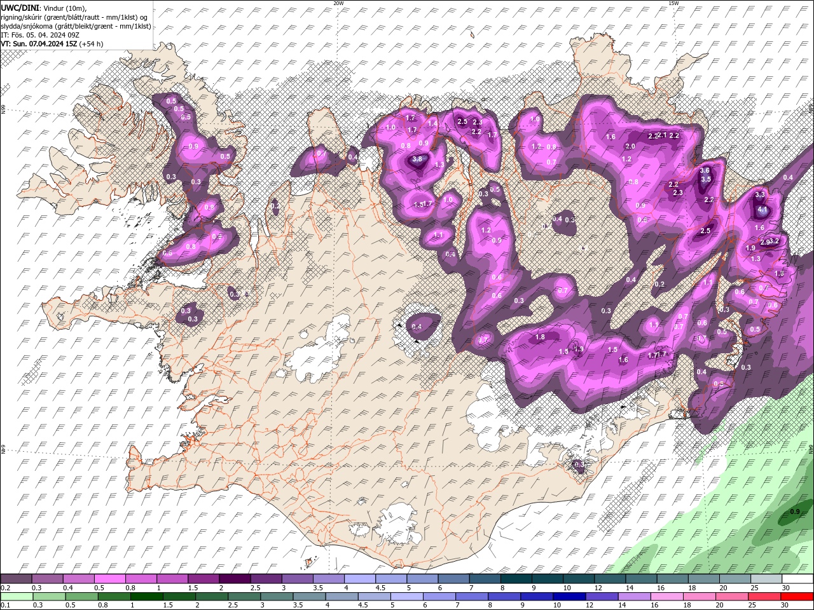Image resolution: width=814 pixels, height=610 pixels.
Task: Click the 4.1 snowfall value on the map
Action: pos(762,209)
